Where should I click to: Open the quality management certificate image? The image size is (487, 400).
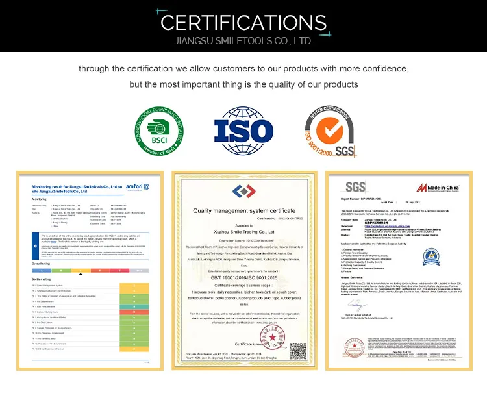(244, 271)
